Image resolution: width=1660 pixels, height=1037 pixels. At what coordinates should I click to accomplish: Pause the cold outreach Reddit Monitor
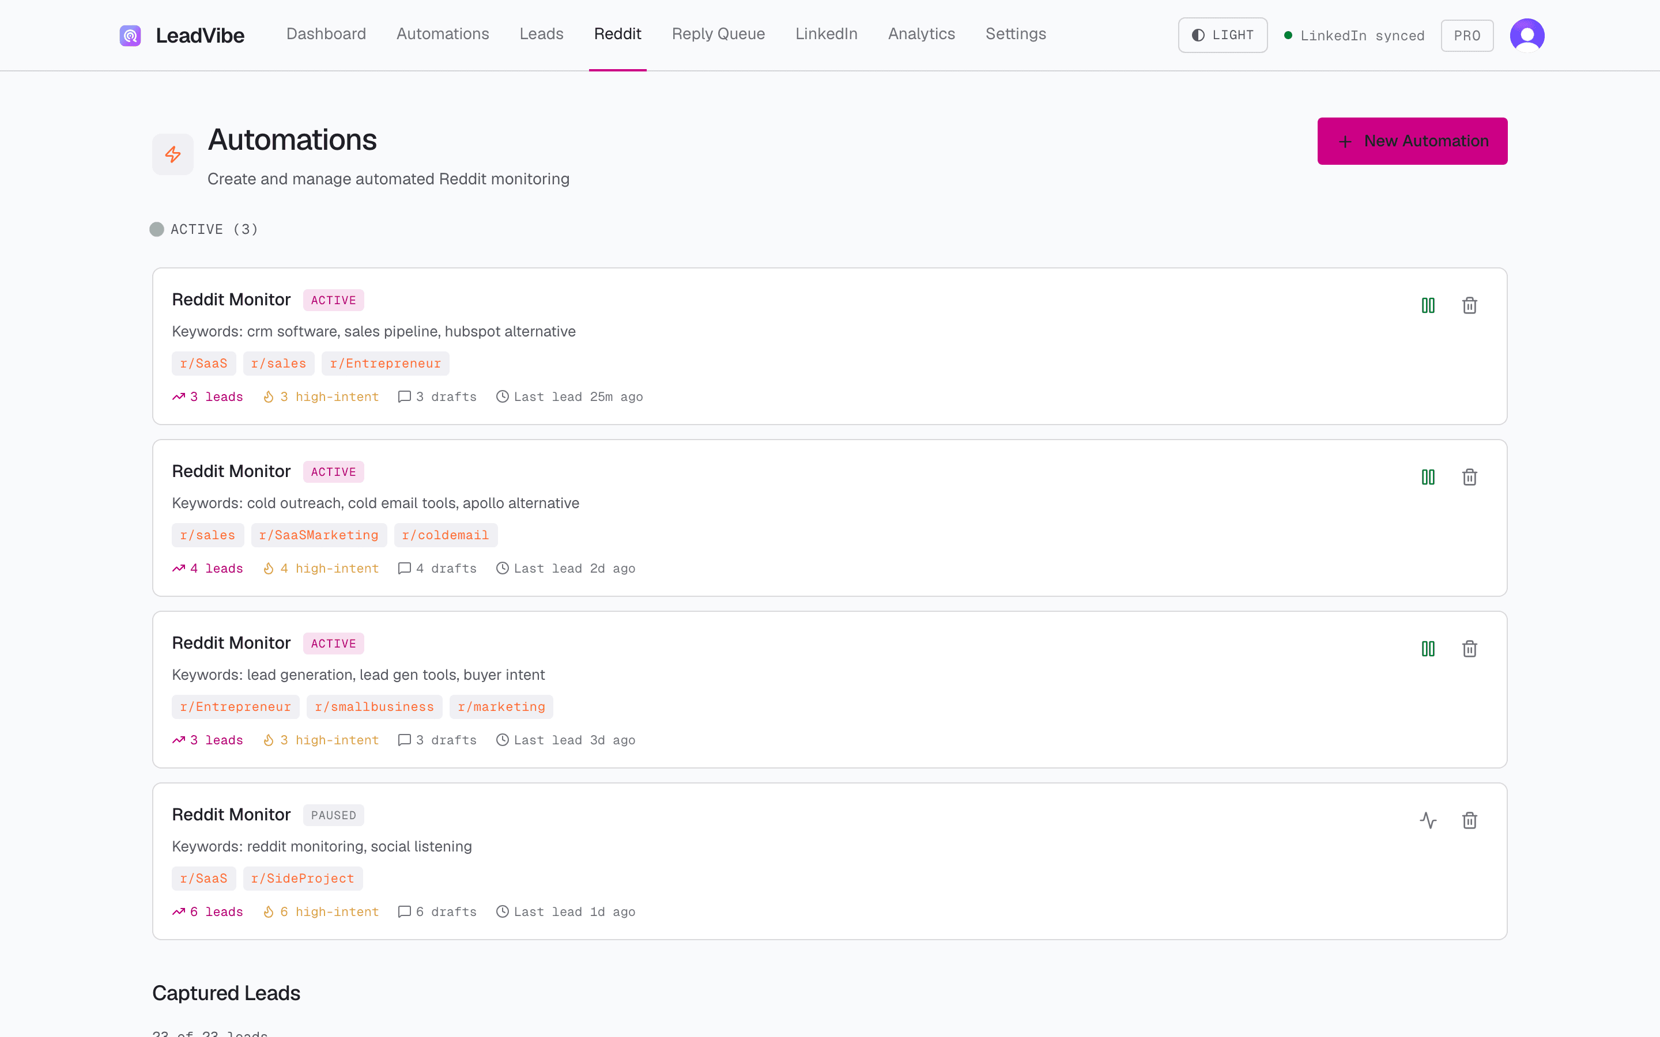click(1428, 478)
